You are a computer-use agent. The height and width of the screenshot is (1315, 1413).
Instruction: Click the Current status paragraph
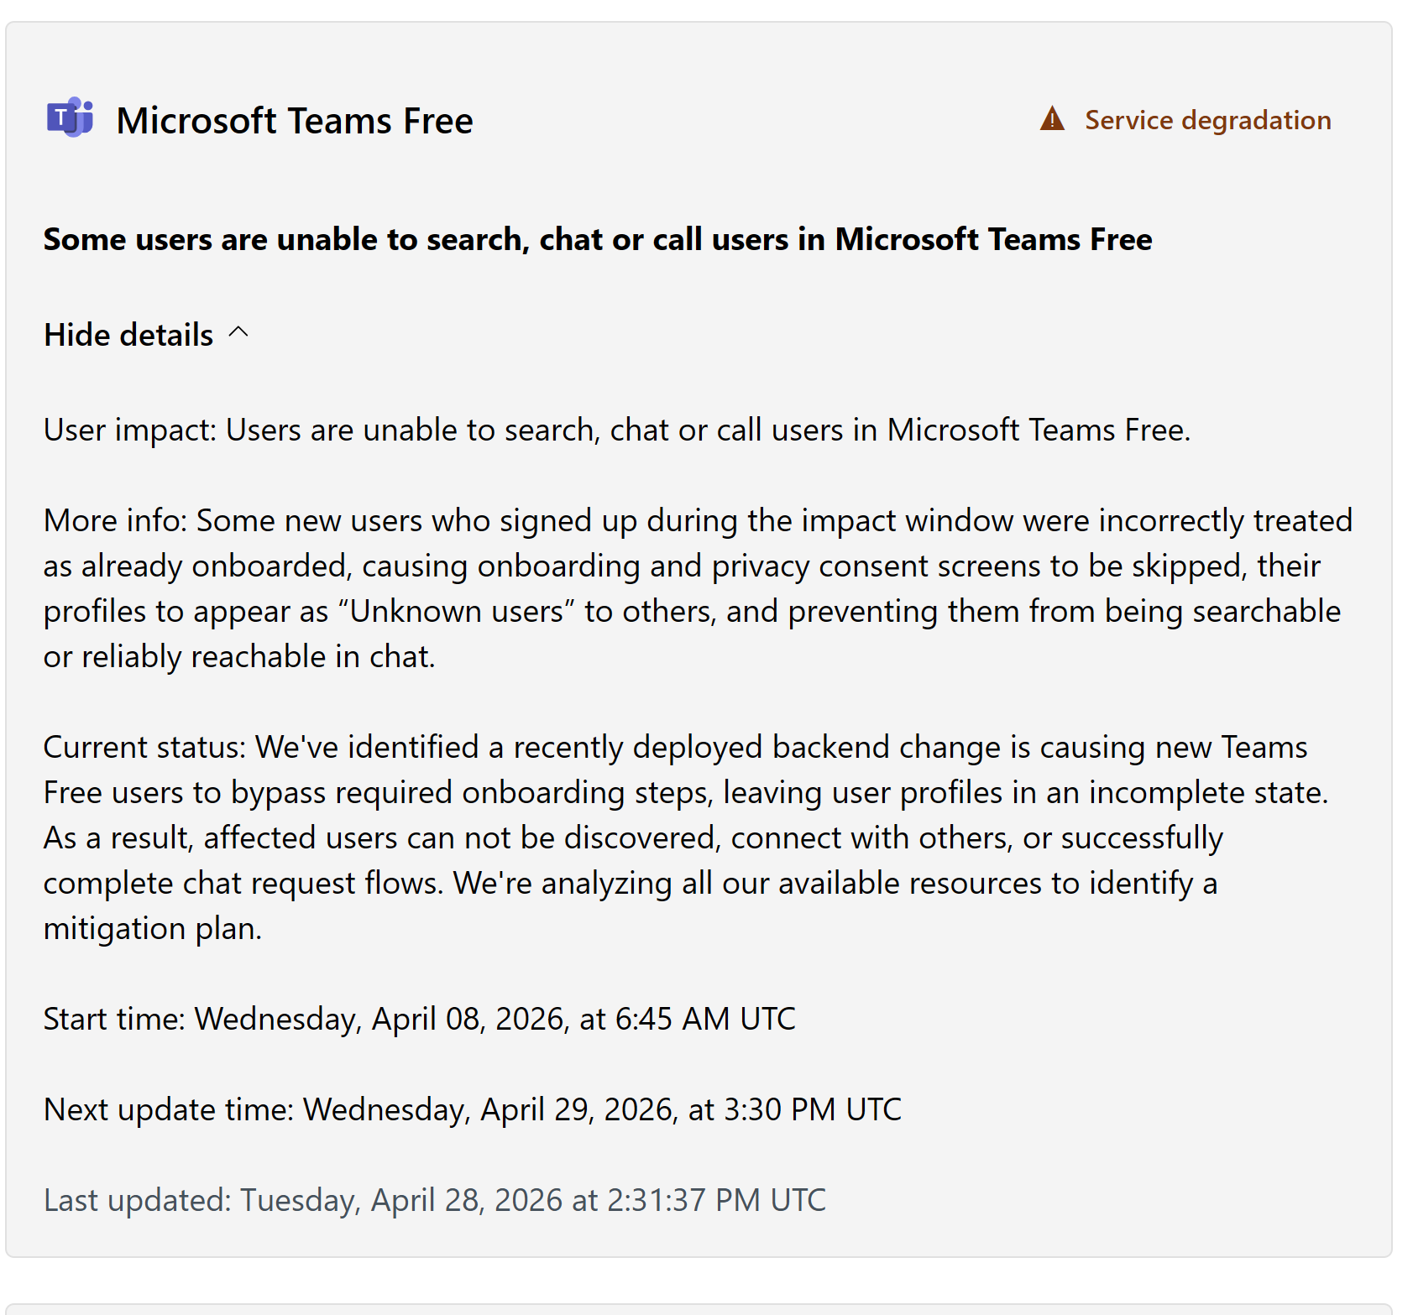[x=686, y=838]
